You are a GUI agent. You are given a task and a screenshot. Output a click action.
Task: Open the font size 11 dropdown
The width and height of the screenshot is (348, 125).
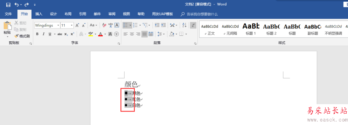[71, 25]
